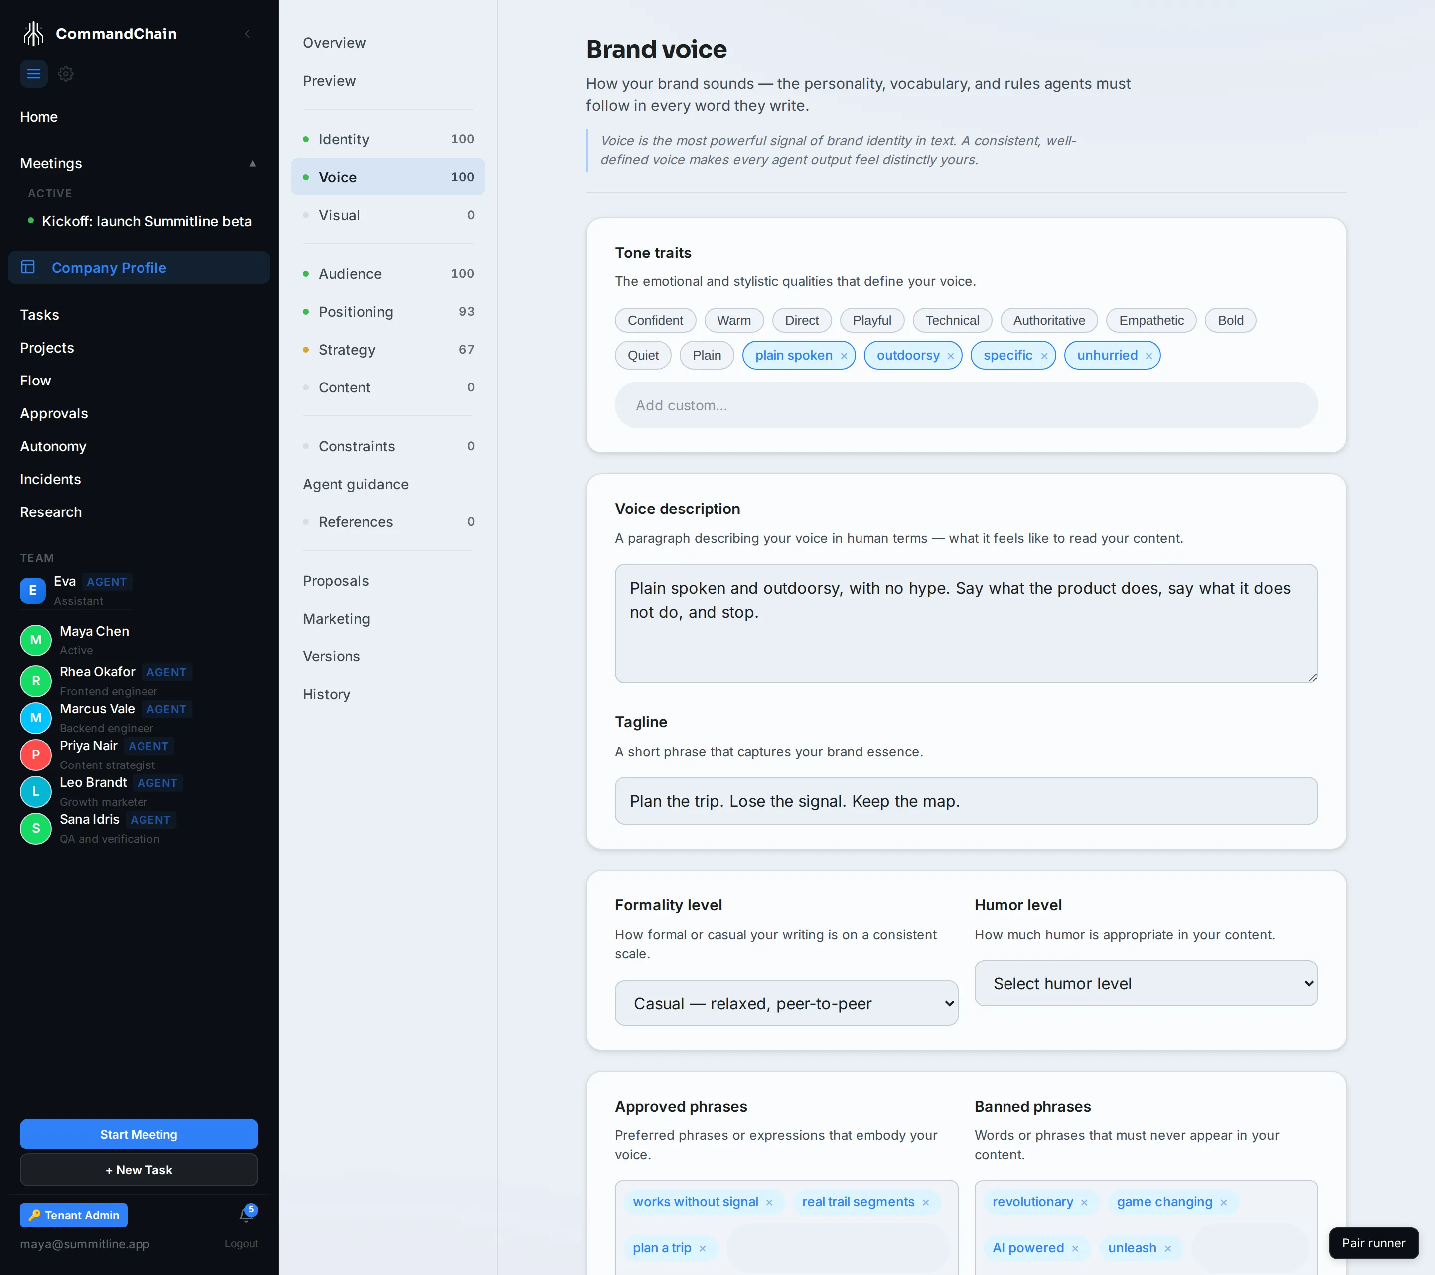The height and width of the screenshot is (1275, 1435).
Task: Toggle the Warm tone trait
Action: point(733,320)
